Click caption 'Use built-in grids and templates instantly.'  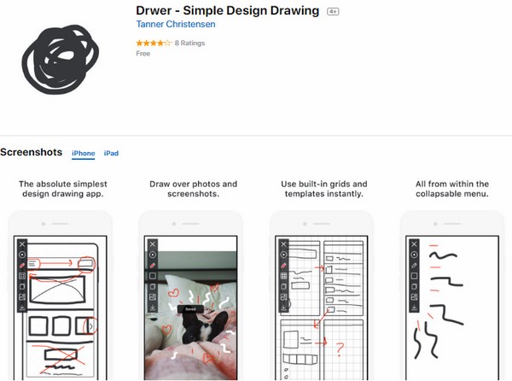tap(324, 189)
